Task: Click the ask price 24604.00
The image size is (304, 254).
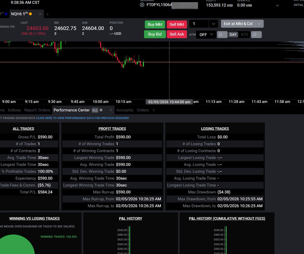Action: pyautogui.click(x=93, y=28)
